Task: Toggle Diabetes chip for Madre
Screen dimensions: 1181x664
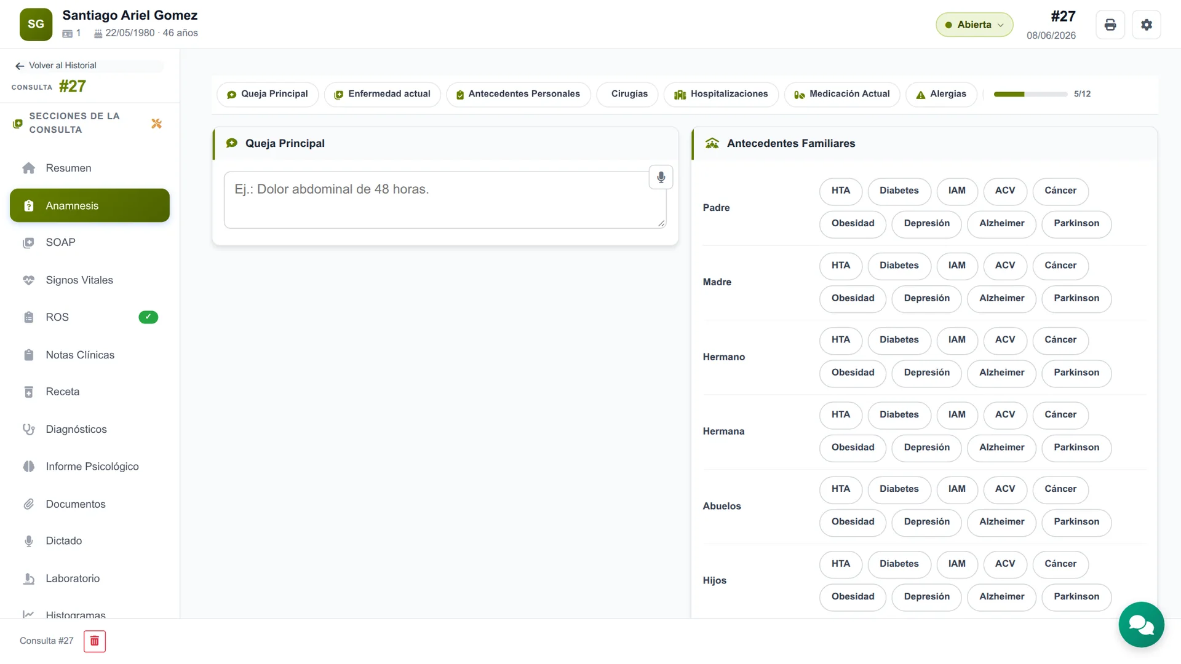Action: [899, 266]
